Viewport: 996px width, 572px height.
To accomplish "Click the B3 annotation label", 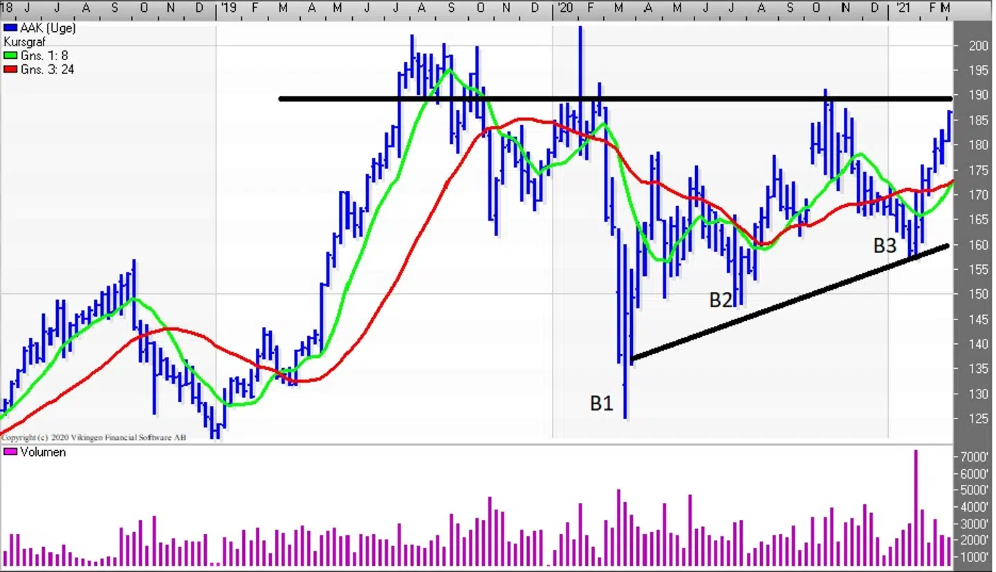I will click(884, 246).
